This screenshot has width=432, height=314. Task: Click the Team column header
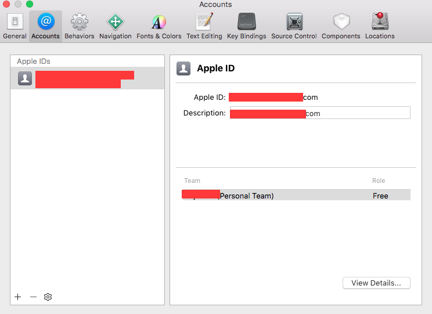point(192,181)
